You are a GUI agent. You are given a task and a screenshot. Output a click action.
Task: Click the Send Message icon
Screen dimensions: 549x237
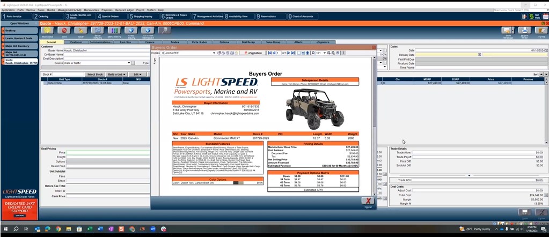click(x=506, y=31)
